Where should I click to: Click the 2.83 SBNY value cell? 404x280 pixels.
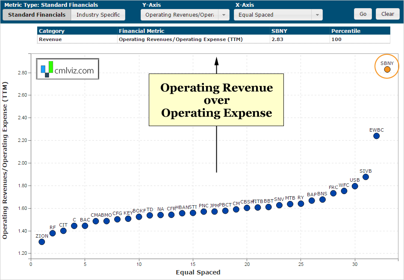pos(300,39)
